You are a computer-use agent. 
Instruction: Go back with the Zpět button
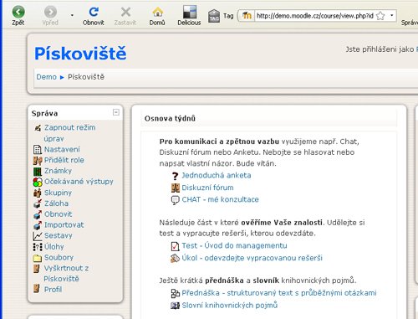(x=18, y=16)
